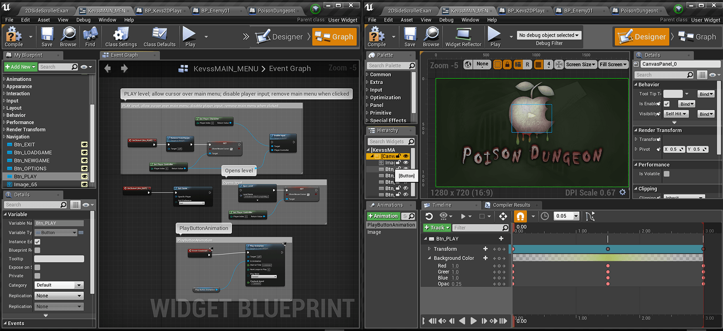Click the Widget Reflector icon
The width and height of the screenshot is (723, 331).
[x=463, y=37]
